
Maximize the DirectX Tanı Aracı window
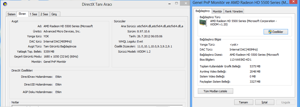(176, 3)
